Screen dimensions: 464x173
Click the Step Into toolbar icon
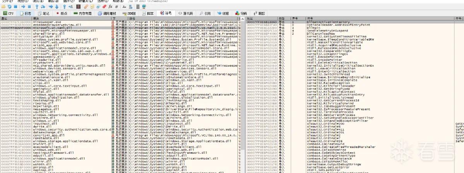click(37, 7)
